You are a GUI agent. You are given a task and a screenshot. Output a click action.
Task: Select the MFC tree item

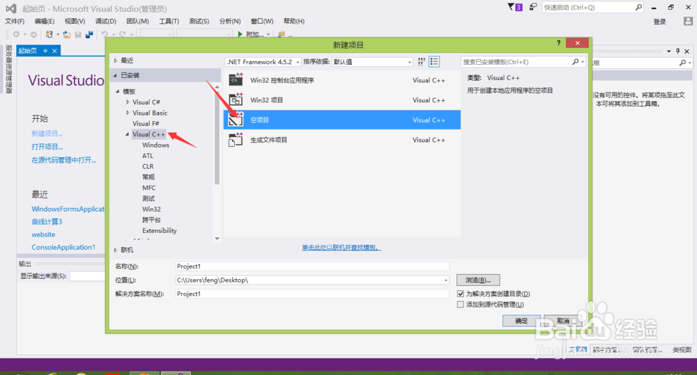pos(149,188)
